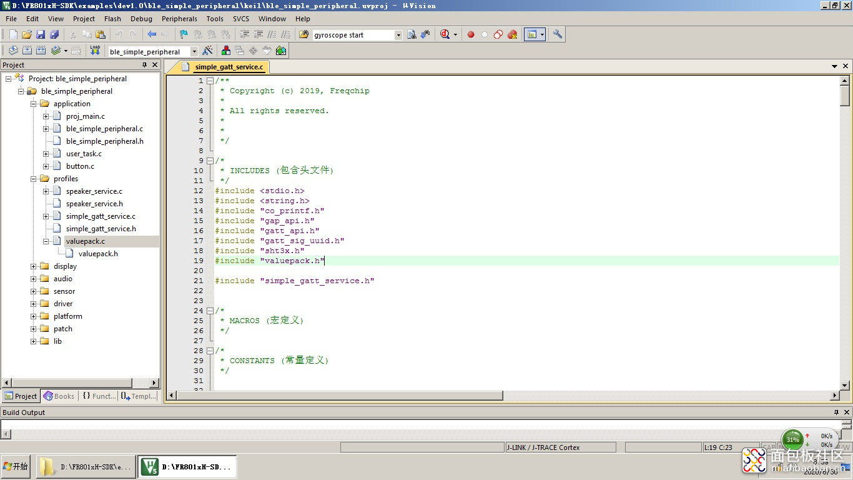Click the Windows Start button (开始)

click(x=16, y=467)
